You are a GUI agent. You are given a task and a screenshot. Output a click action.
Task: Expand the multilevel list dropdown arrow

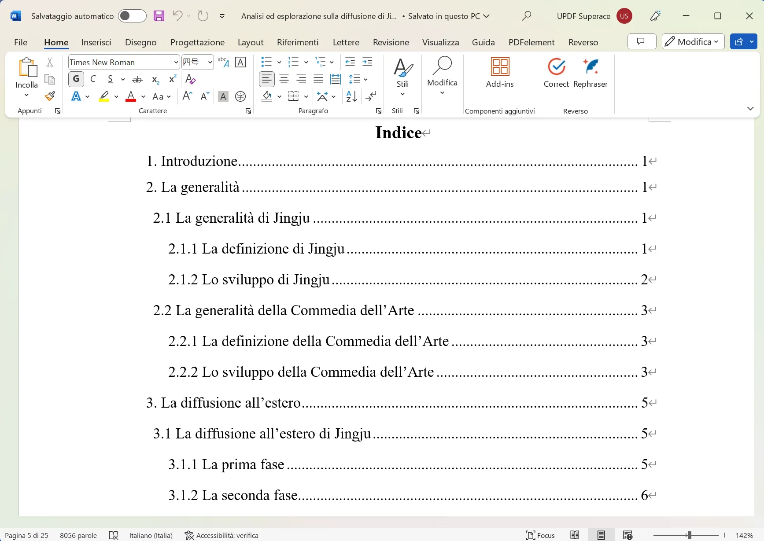332,63
